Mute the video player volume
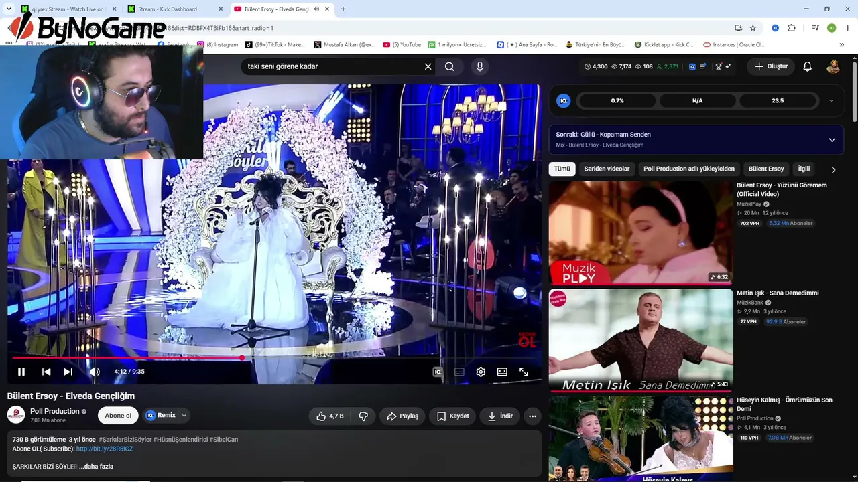Image resolution: width=858 pixels, height=482 pixels. [x=95, y=372]
